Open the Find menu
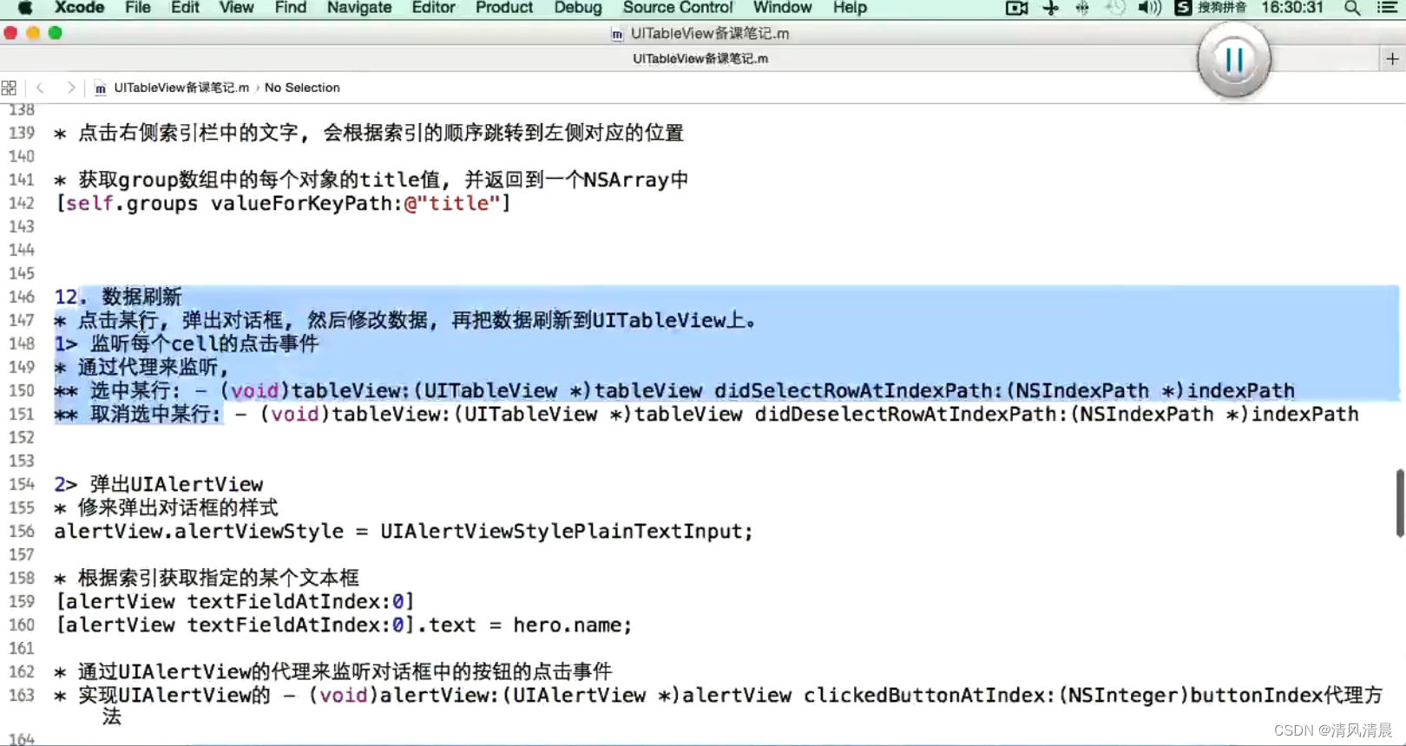Image resolution: width=1406 pixels, height=746 pixels. (x=291, y=8)
